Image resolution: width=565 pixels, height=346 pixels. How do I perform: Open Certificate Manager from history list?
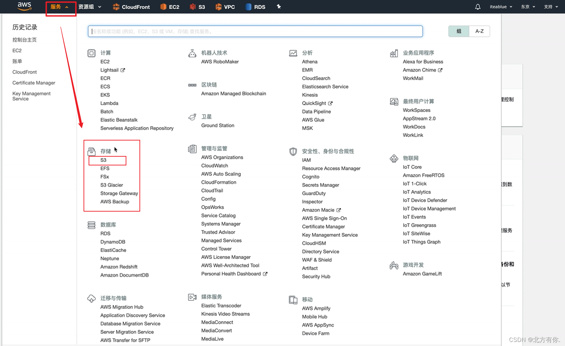[x=34, y=83]
